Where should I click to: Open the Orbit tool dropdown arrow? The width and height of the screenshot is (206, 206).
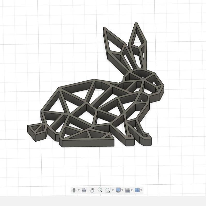pos(79,190)
